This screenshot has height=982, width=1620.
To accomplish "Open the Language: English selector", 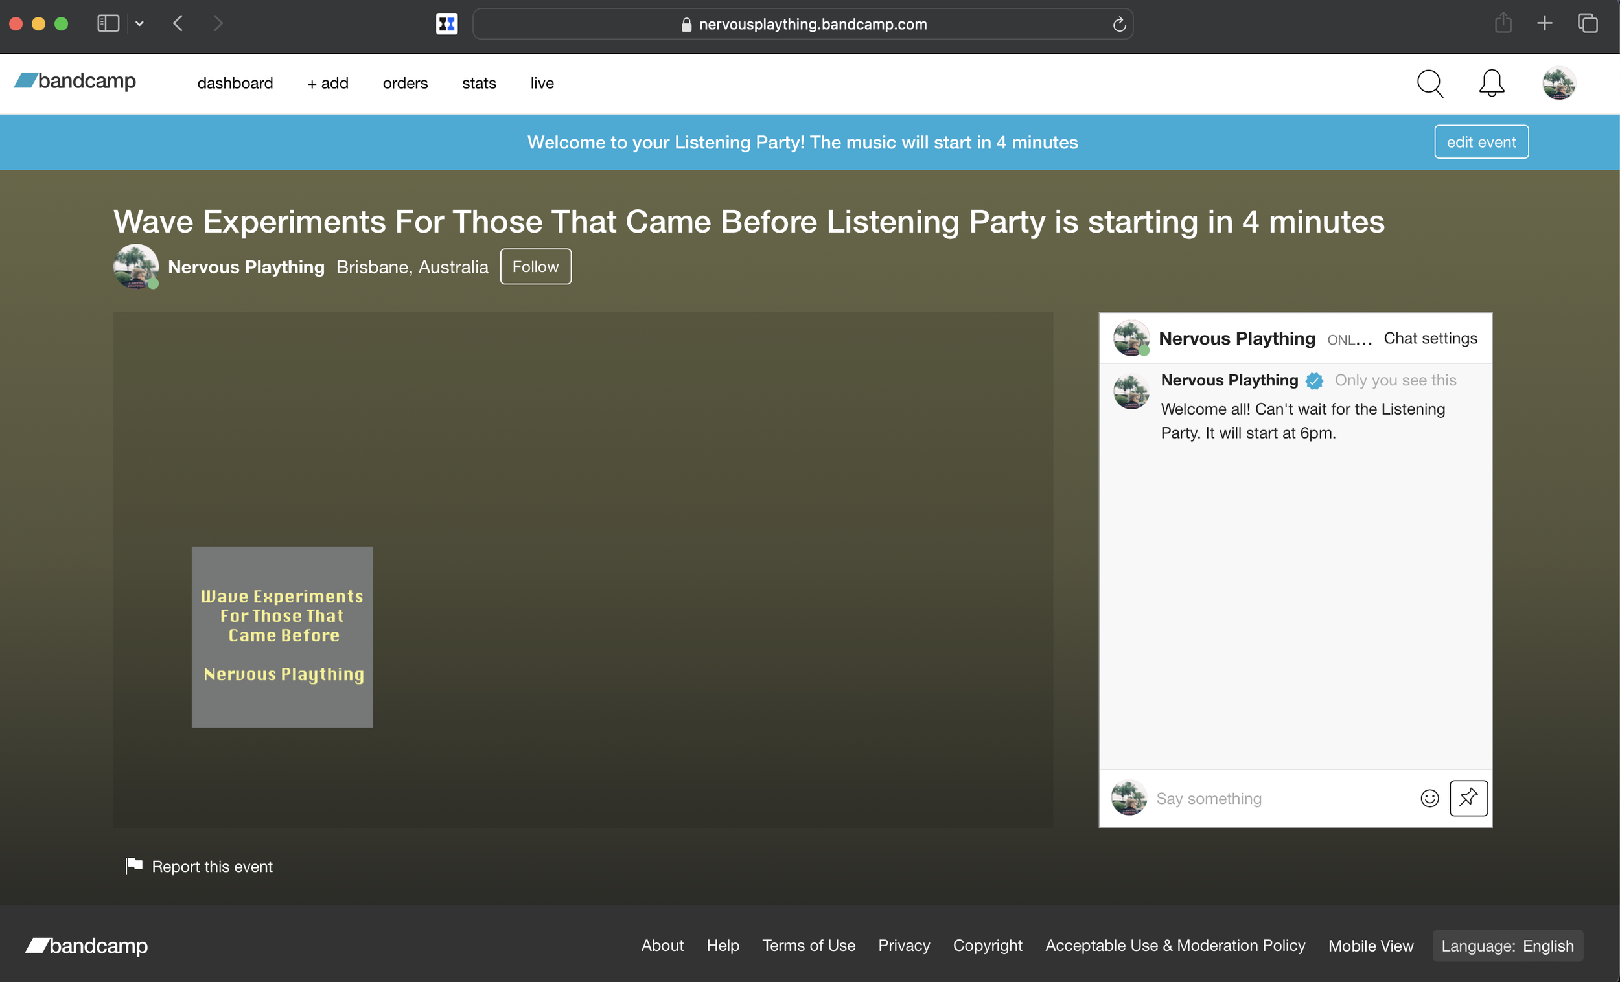I will (1508, 946).
